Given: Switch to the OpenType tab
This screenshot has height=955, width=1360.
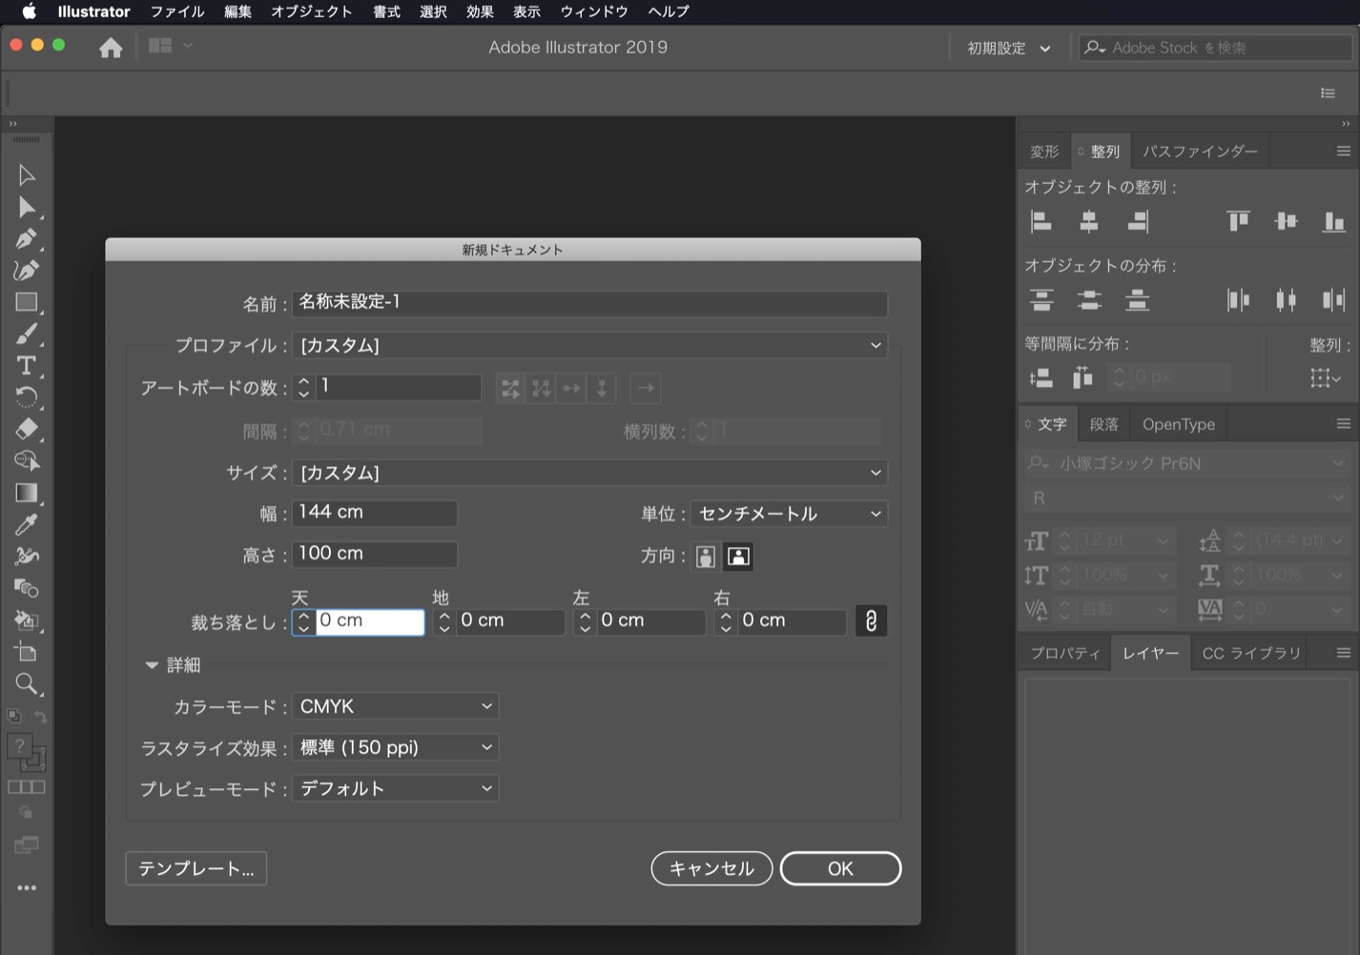Looking at the screenshot, I should (1179, 424).
